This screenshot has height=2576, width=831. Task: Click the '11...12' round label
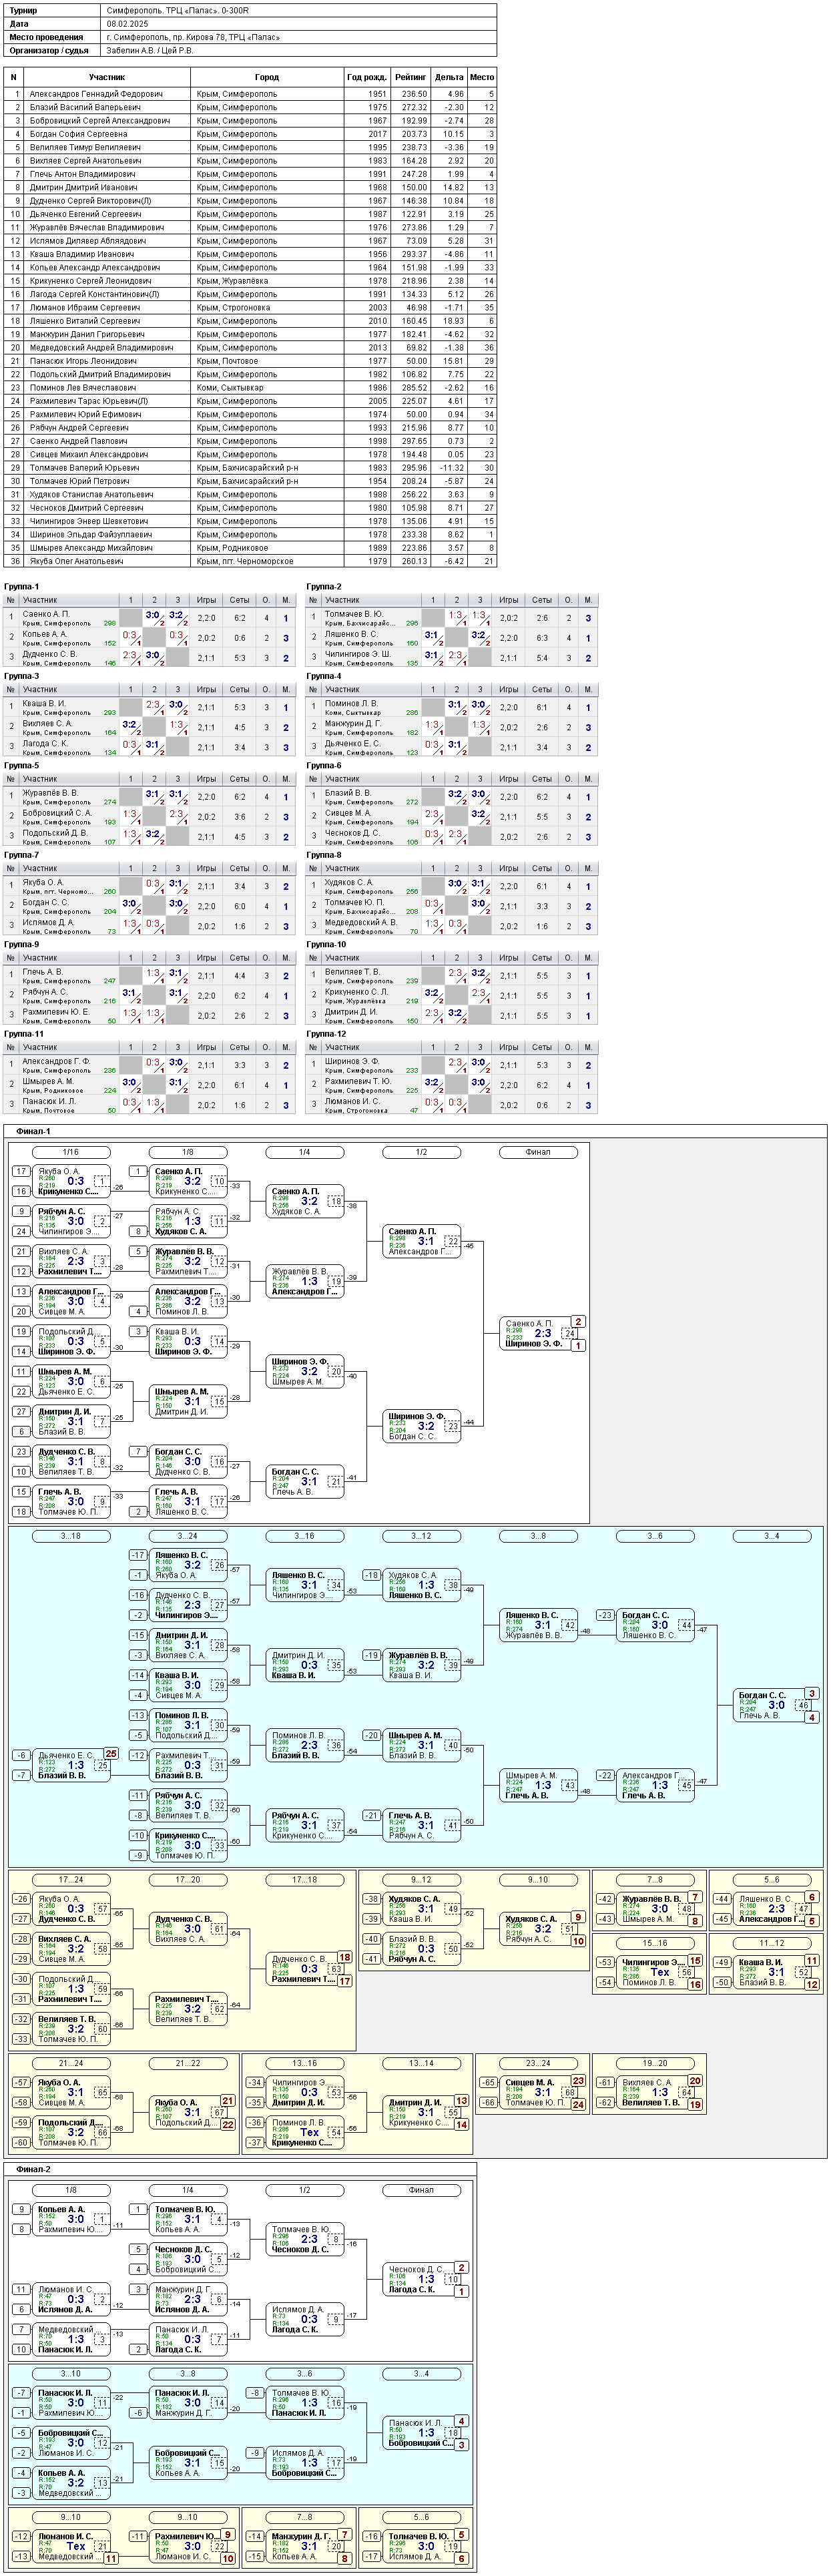click(x=771, y=1943)
